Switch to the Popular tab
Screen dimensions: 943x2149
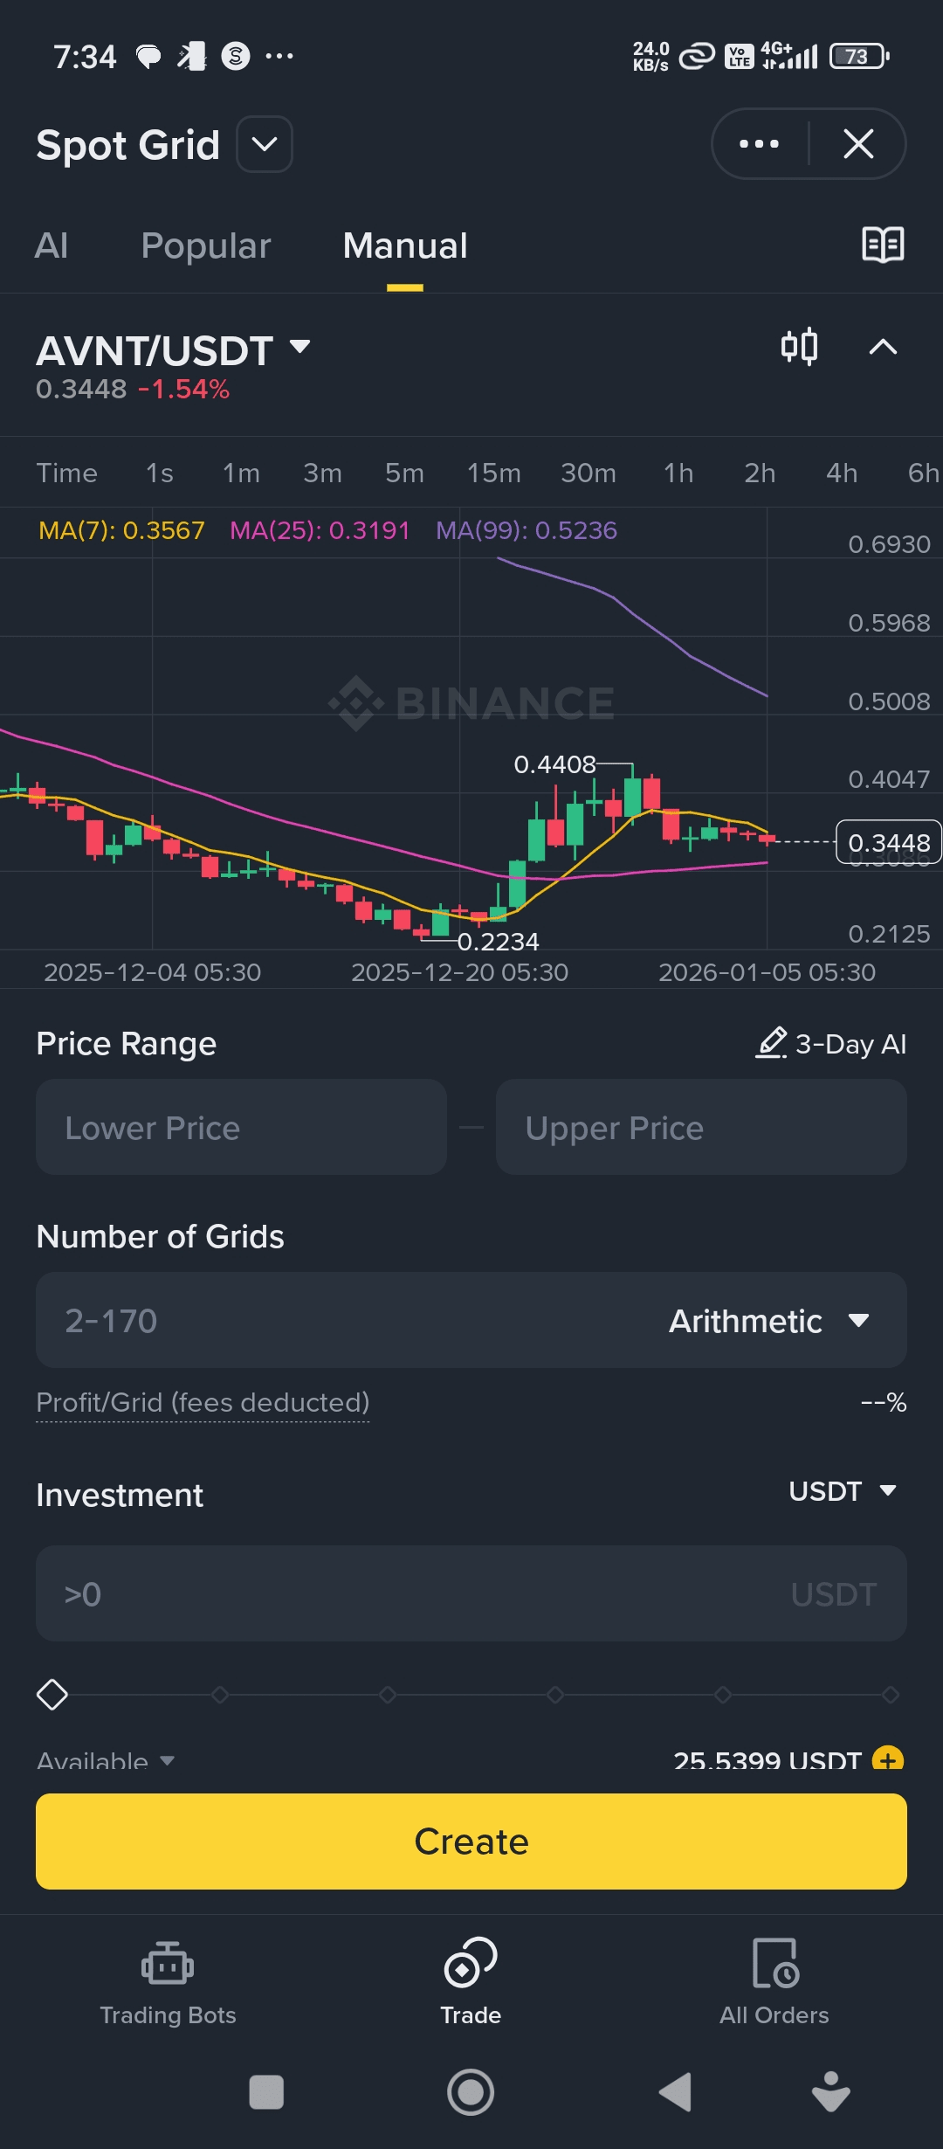click(x=206, y=245)
